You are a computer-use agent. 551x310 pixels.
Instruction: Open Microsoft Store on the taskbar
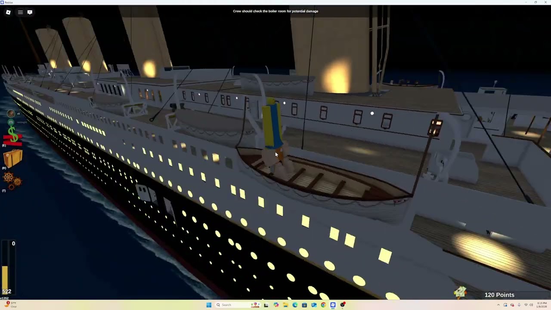pos(304,305)
